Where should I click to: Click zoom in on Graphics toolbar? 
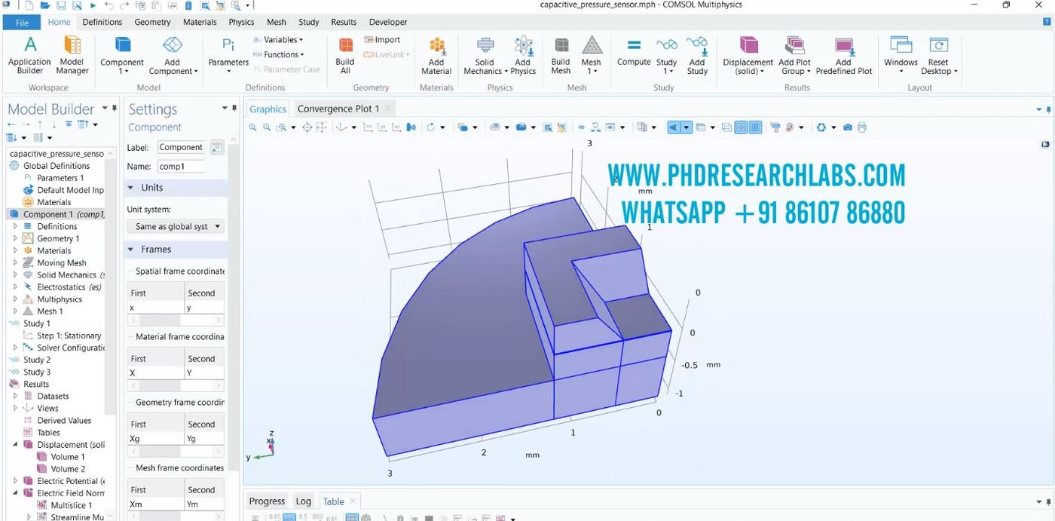click(x=253, y=127)
